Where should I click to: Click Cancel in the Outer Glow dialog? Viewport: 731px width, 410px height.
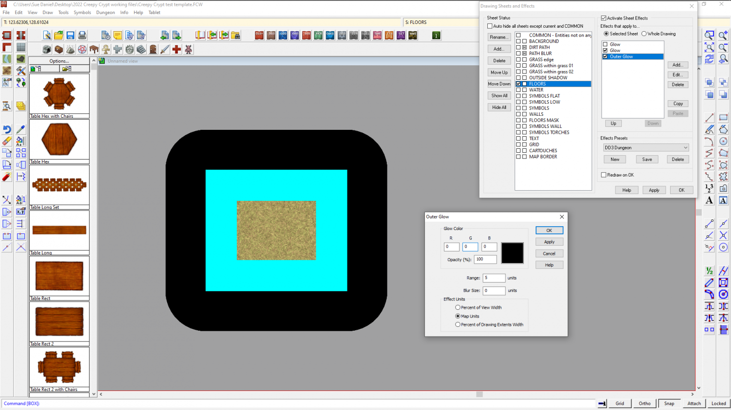coord(549,253)
